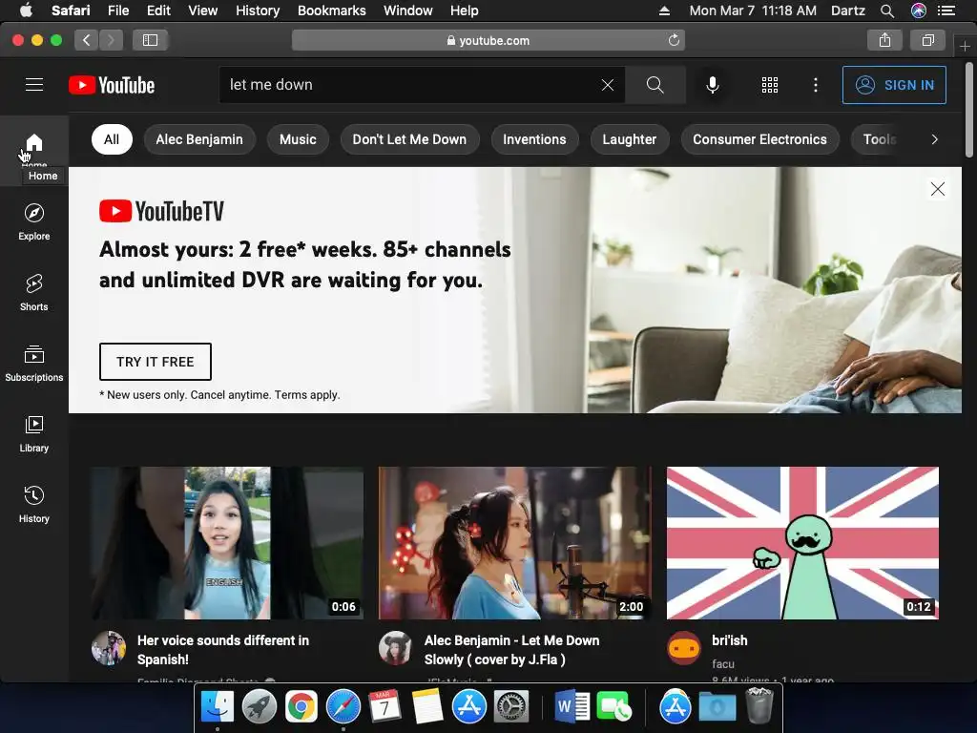Select the Alec Benjamin filter chip
Viewport: 977px width, 733px height.
click(199, 139)
